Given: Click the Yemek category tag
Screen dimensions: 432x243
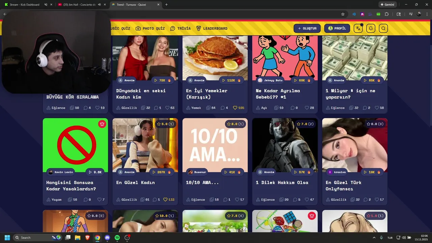Looking at the screenshot, I should point(193,108).
